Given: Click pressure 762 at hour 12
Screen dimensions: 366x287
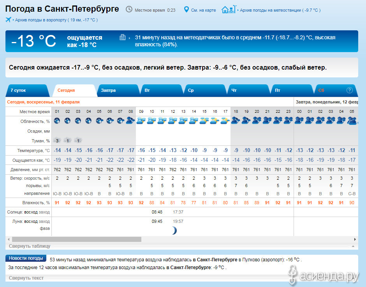Looking at the screenshot, I should coord(173,170).
